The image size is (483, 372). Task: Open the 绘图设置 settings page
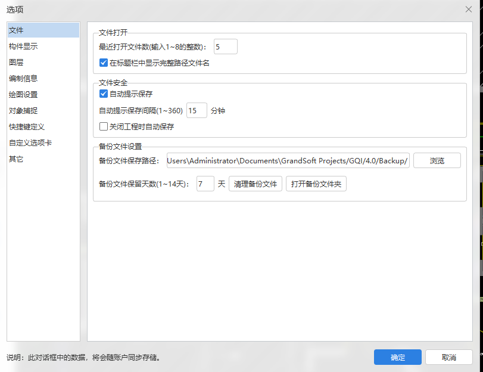click(x=23, y=94)
